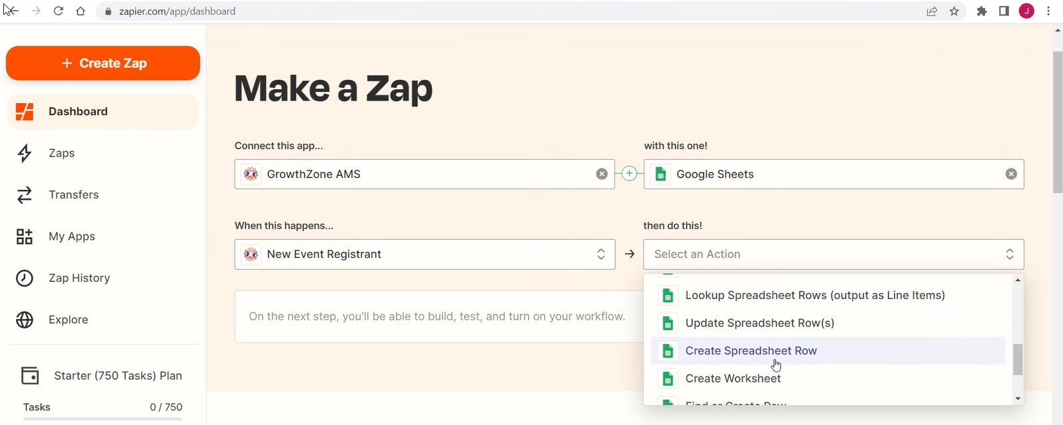Select Create Spreadsheet Row action
Screen dimensions: 1063x425
(x=751, y=350)
